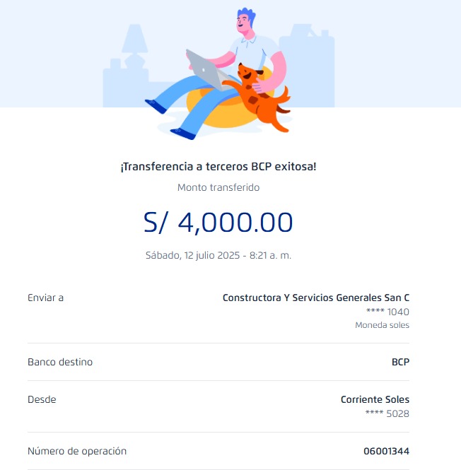Screen dimensions: 461x470
Task: Select the recipient name Constructora Y Servicios
Action: pyautogui.click(x=315, y=298)
